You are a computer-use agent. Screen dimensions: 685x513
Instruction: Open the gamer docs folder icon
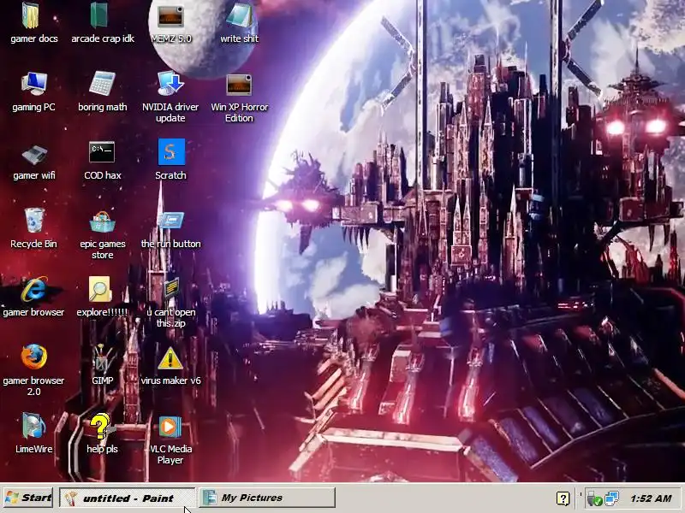pyautogui.click(x=31, y=15)
